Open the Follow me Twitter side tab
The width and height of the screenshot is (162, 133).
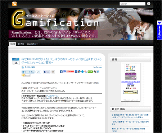coord(159,30)
